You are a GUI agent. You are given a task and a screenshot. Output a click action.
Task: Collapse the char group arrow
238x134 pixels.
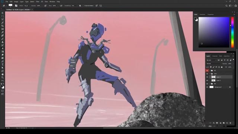pyautogui.click(x=210, y=74)
